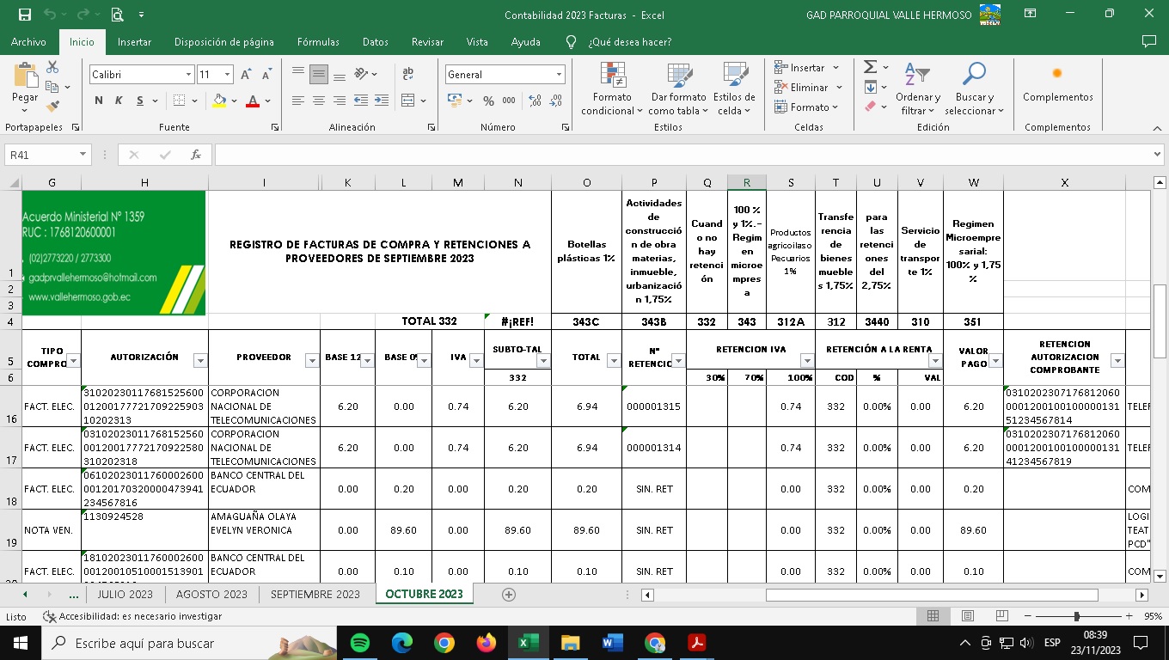Screen dimensions: 1169x660
Task: Click the percent style icon
Action: 488,101
